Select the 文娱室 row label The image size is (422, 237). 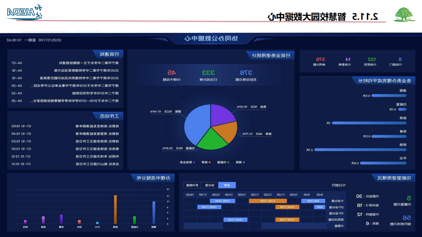pyautogui.click(x=339, y=226)
